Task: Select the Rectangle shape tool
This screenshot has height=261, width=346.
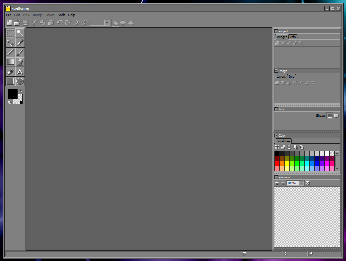Action: coord(10,81)
